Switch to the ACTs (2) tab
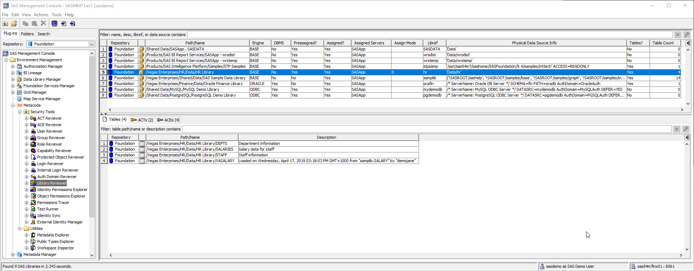 pos(142,120)
